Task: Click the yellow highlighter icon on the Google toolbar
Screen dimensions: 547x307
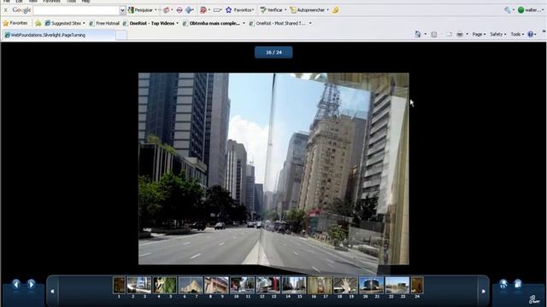Action: 335,10
